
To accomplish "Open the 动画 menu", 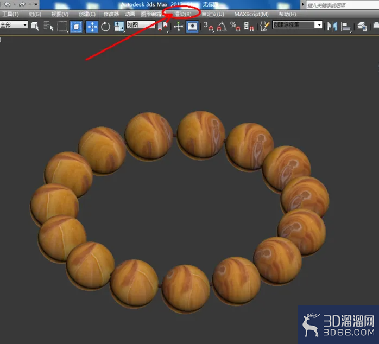I will pos(130,14).
